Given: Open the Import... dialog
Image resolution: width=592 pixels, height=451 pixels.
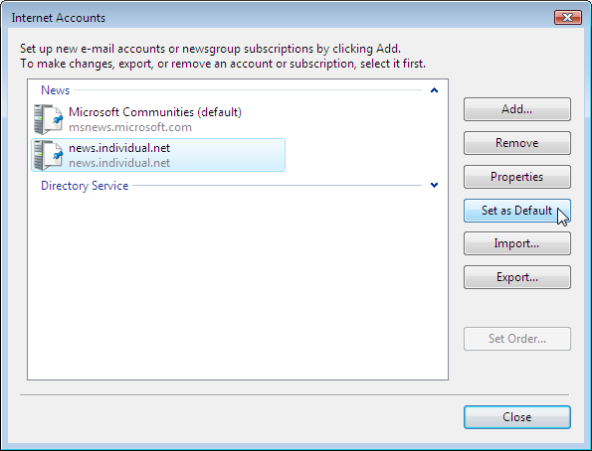Looking at the screenshot, I should pyautogui.click(x=516, y=243).
